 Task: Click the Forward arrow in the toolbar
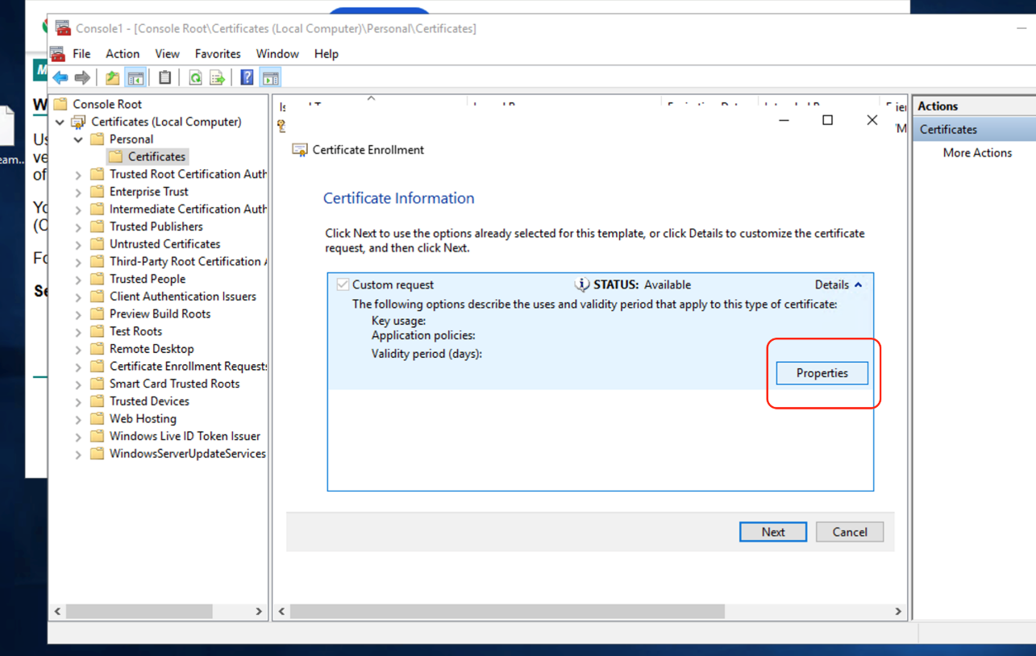pos(82,77)
